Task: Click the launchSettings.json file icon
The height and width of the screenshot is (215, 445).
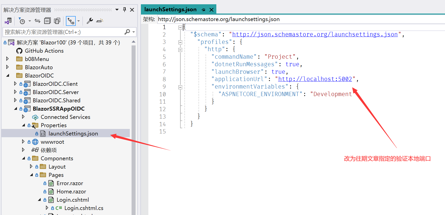Action: 43,134
